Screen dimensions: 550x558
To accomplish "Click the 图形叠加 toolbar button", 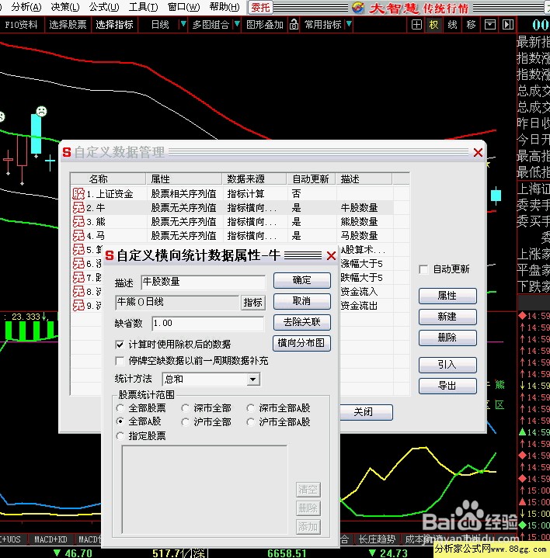I will [x=265, y=25].
